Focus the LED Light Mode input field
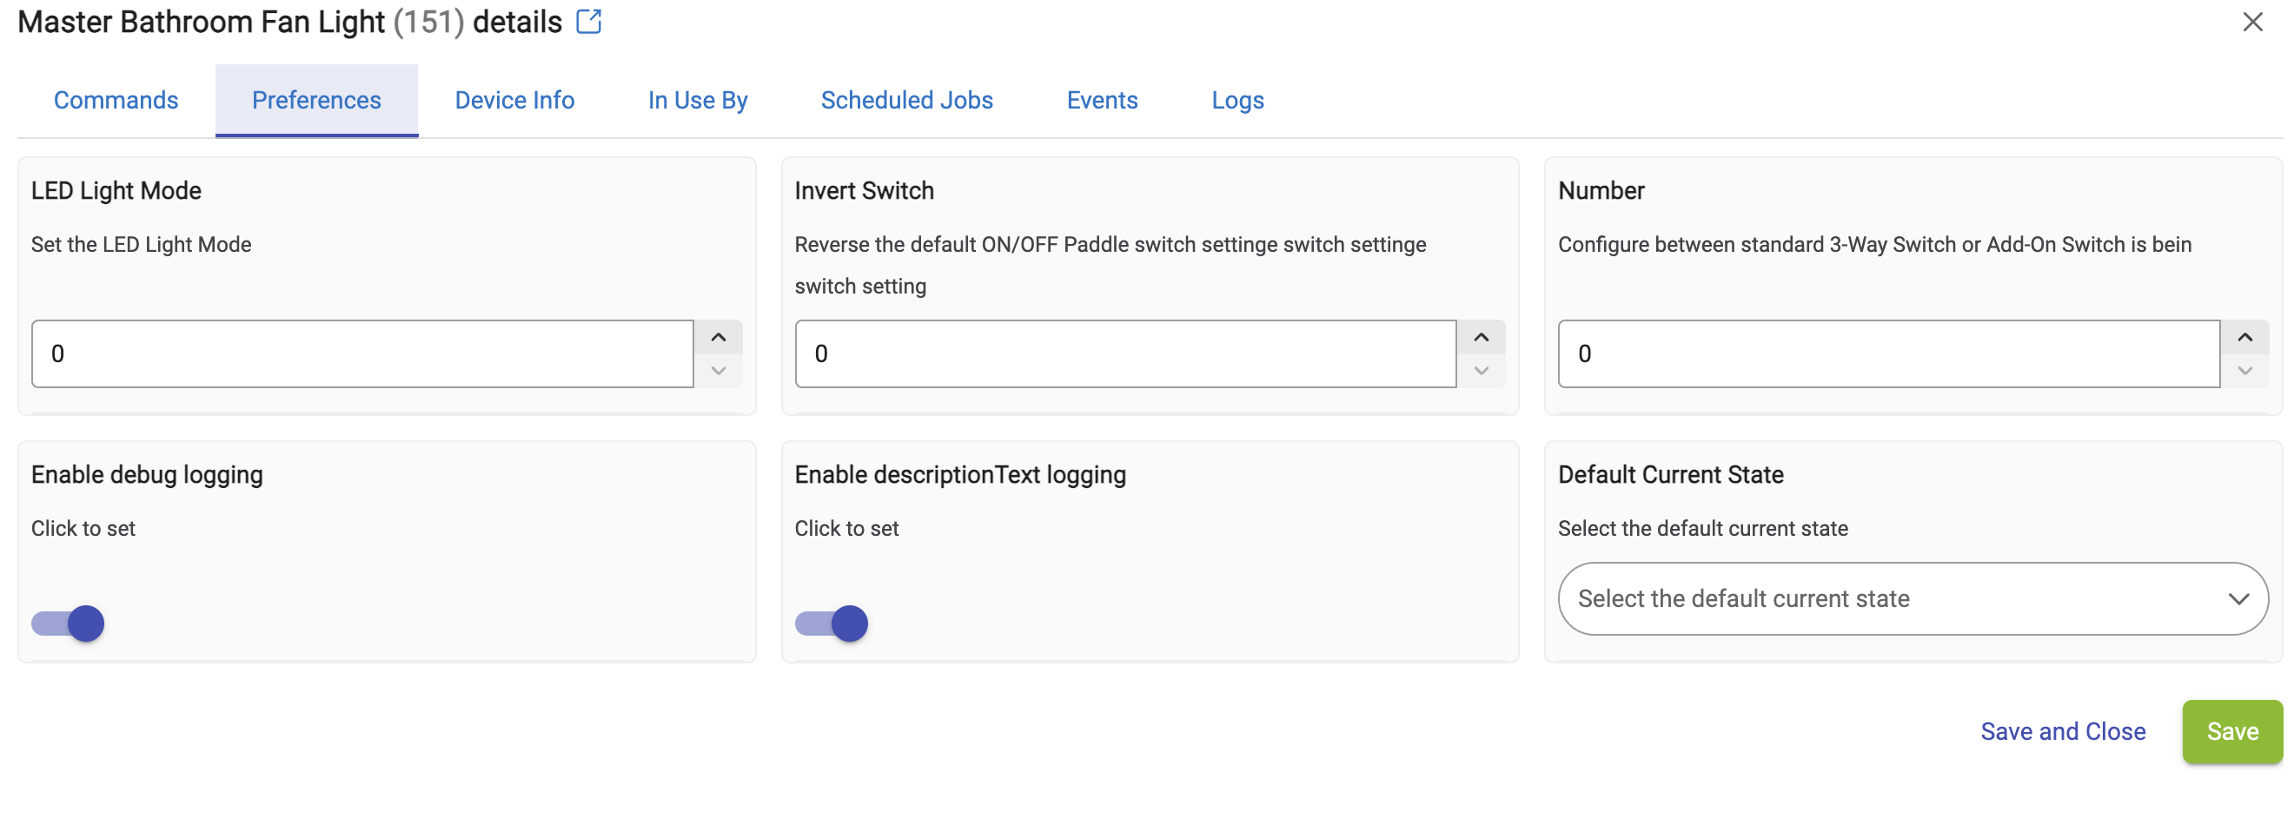 click(362, 354)
